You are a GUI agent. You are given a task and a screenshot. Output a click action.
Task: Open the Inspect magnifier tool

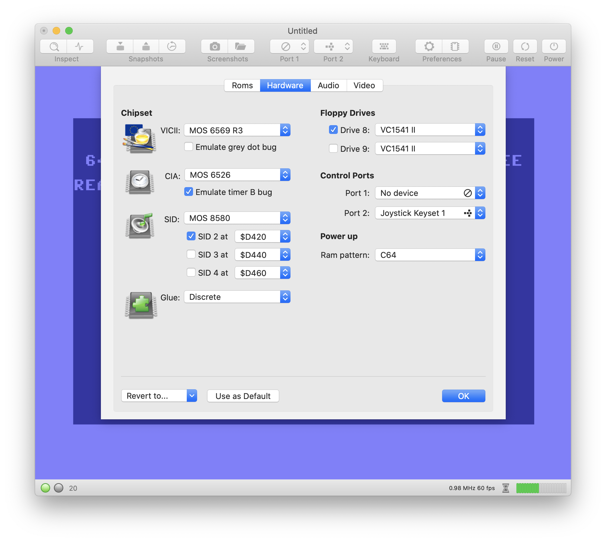click(x=54, y=47)
